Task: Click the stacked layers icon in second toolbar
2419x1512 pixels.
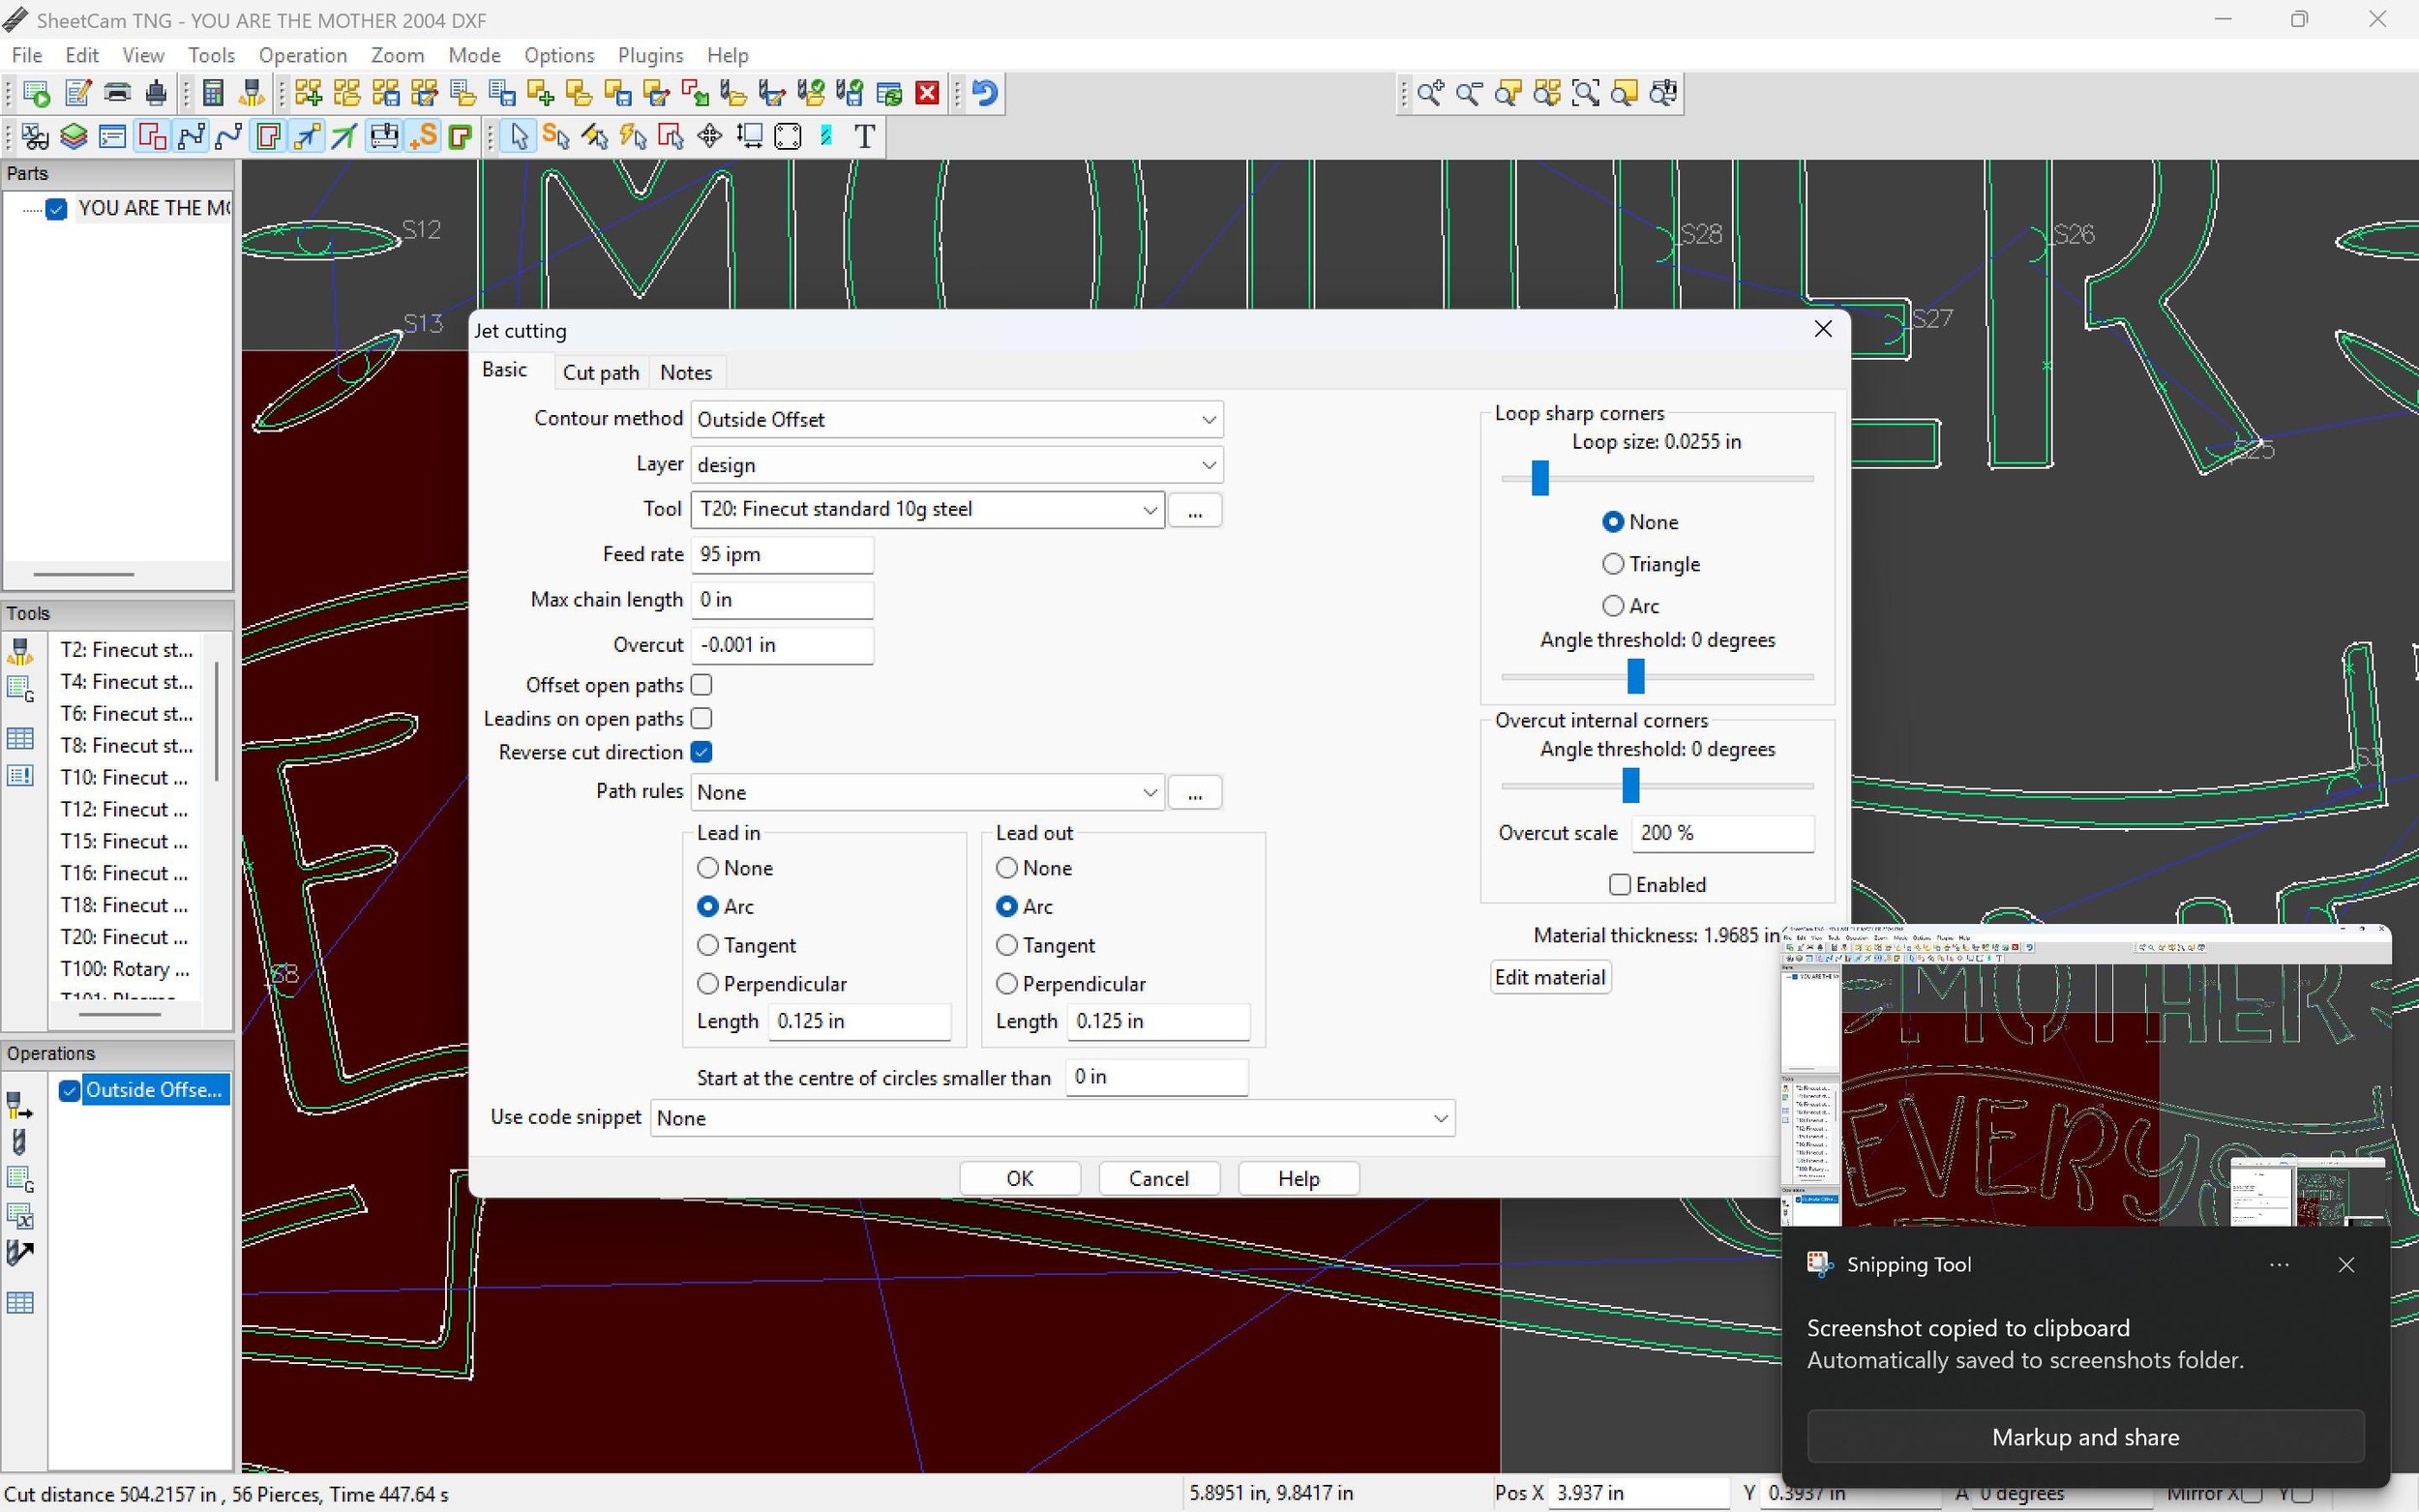Action: pyautogui.click(x=73, y=136)
